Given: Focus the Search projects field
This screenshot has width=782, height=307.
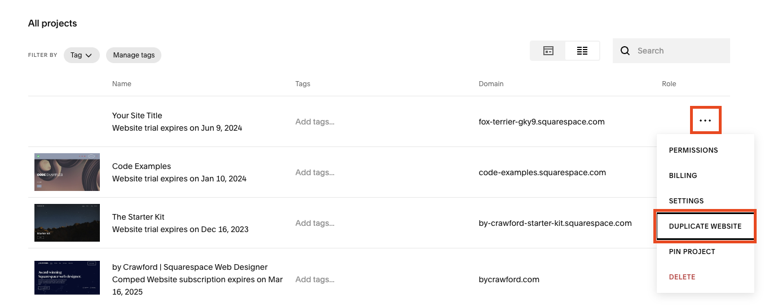Looking at the screenshot, I should (x=671, y=51).
